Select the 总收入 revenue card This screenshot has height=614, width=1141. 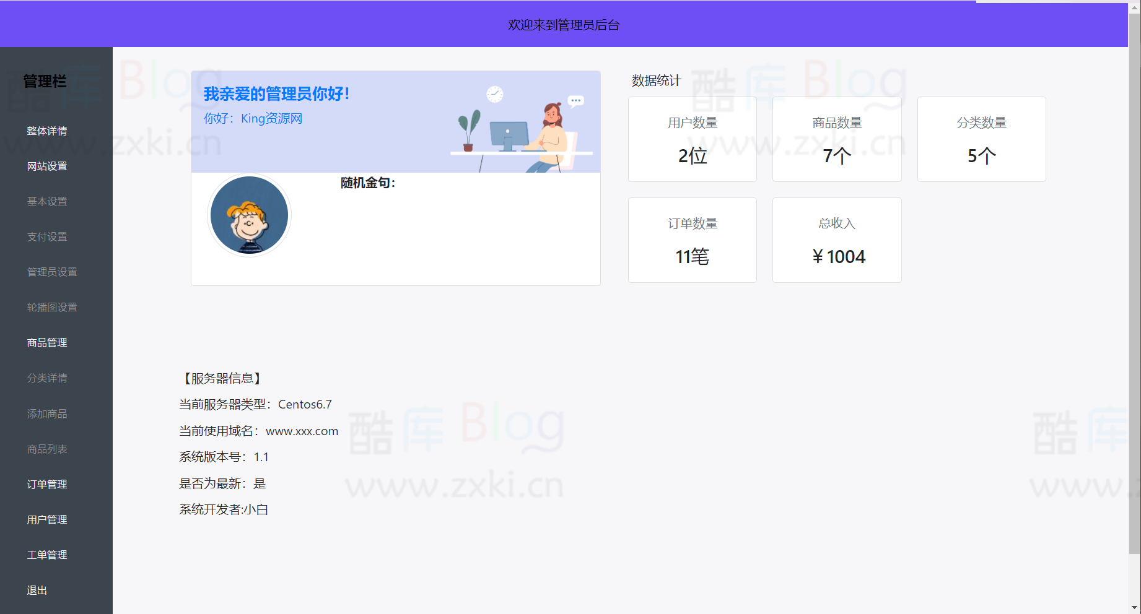pyautogui.click(x=836, y=240)
